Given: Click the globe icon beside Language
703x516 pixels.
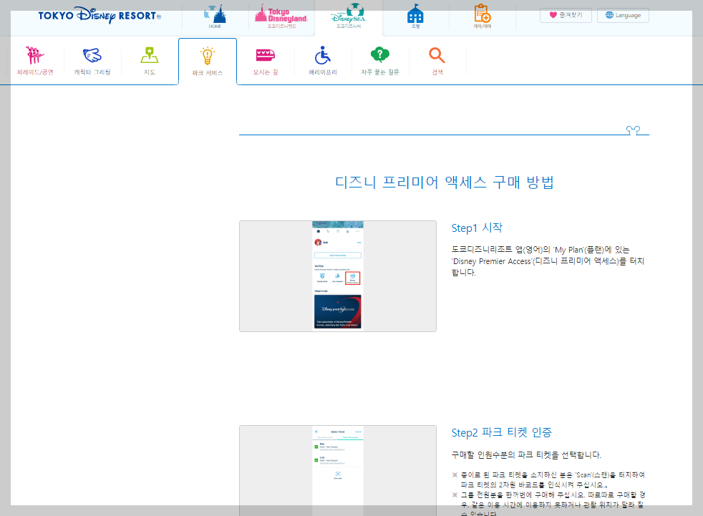Looking at the screenshot, I should click(609, 15).
